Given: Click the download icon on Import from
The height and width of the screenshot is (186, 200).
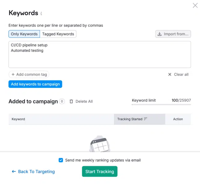Looking at the screenshot, I should pos(160,34).
